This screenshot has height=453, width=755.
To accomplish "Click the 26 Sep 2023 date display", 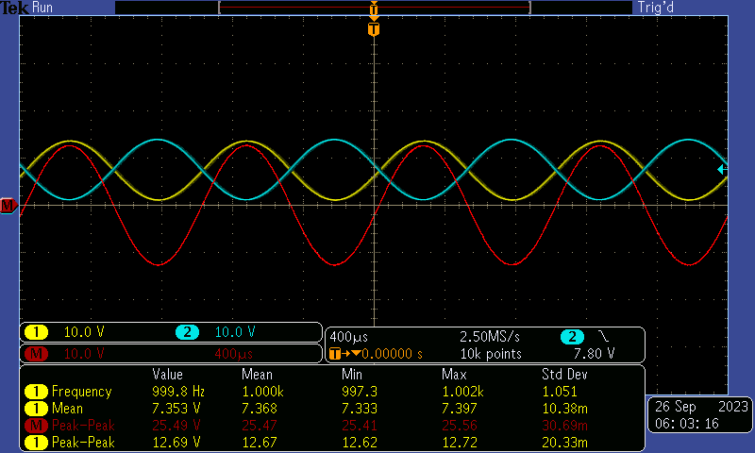I will [x=701, y=407].
